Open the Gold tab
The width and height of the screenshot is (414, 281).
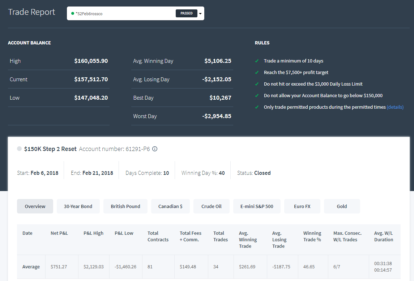click(342, 206)
